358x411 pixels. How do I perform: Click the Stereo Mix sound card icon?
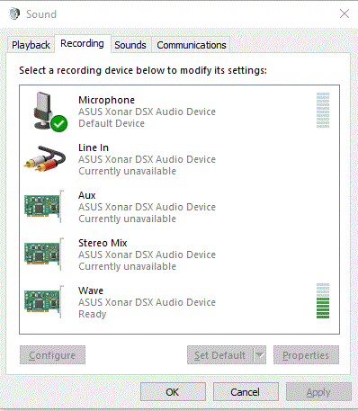pos(44,254)
